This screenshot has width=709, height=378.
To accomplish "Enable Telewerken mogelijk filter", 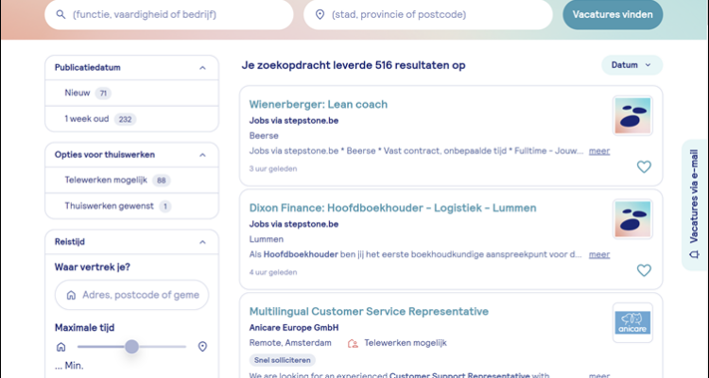I will point(104,180).
